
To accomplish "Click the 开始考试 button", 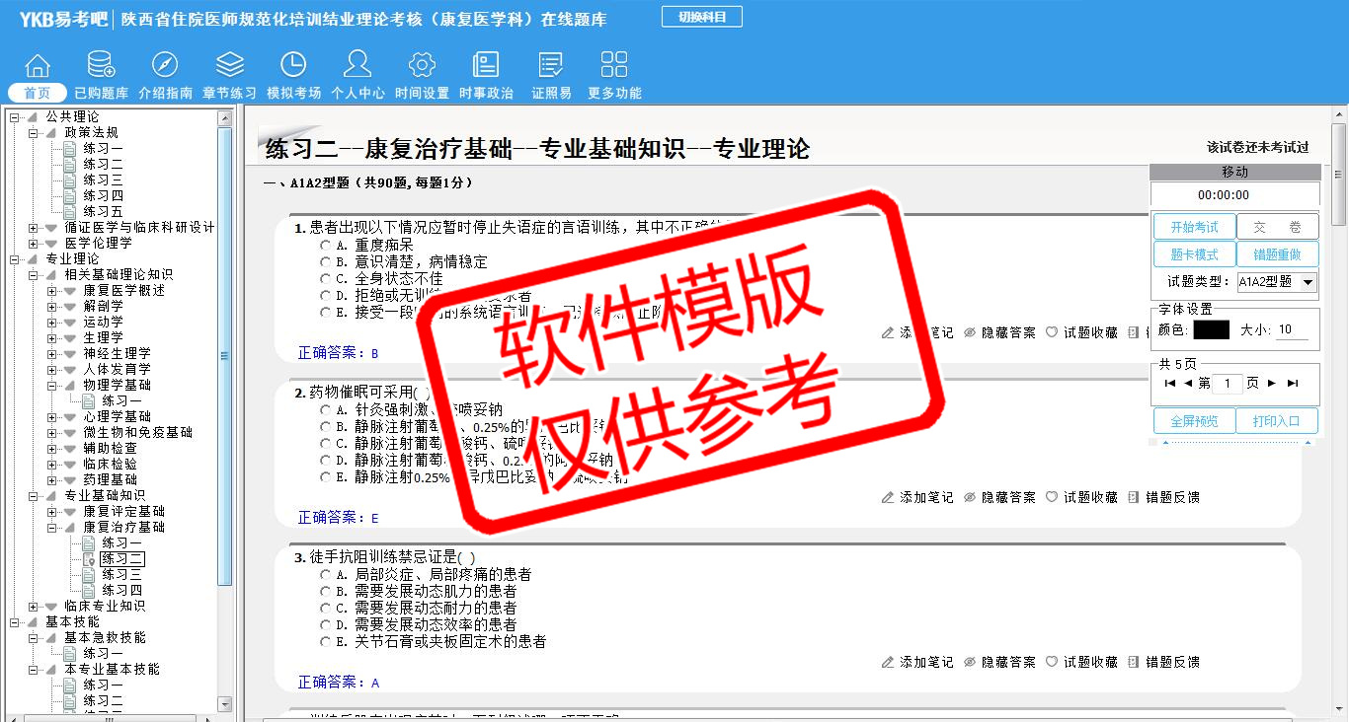I will point(1194,227).
